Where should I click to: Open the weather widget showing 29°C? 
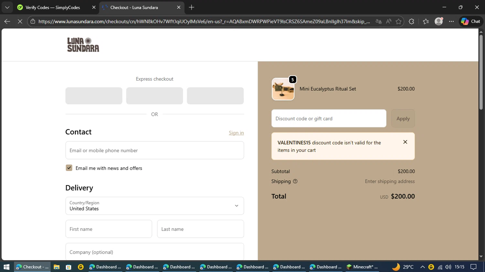coord(403,267)
